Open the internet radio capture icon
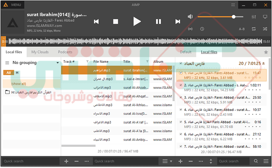Image resolution: width=272 pixels, height=168 pixels. [190, 29]
